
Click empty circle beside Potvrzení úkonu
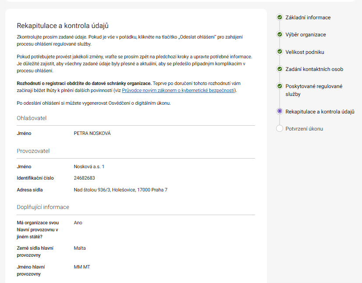(x=280, y=128)
